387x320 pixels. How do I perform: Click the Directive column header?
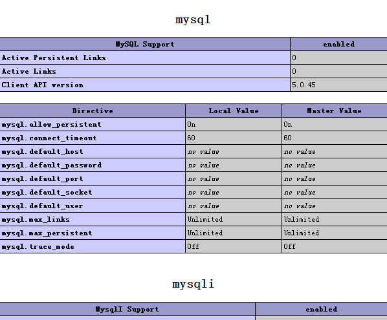(93, 111)
